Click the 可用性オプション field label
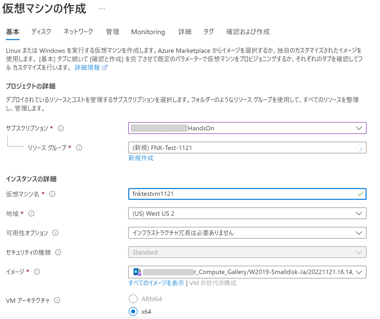The width and height of the screenshot is (380, 319). click(27, 233)
